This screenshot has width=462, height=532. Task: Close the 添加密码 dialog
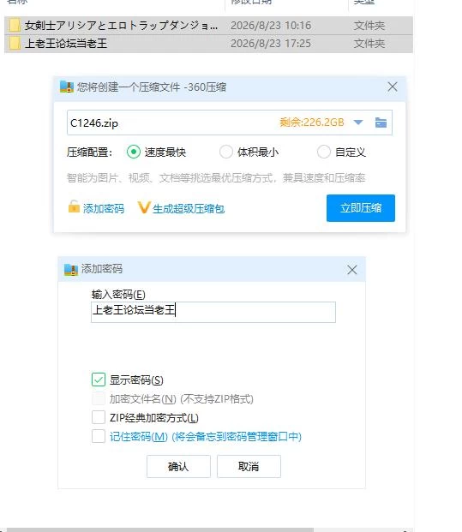point(352,270)
